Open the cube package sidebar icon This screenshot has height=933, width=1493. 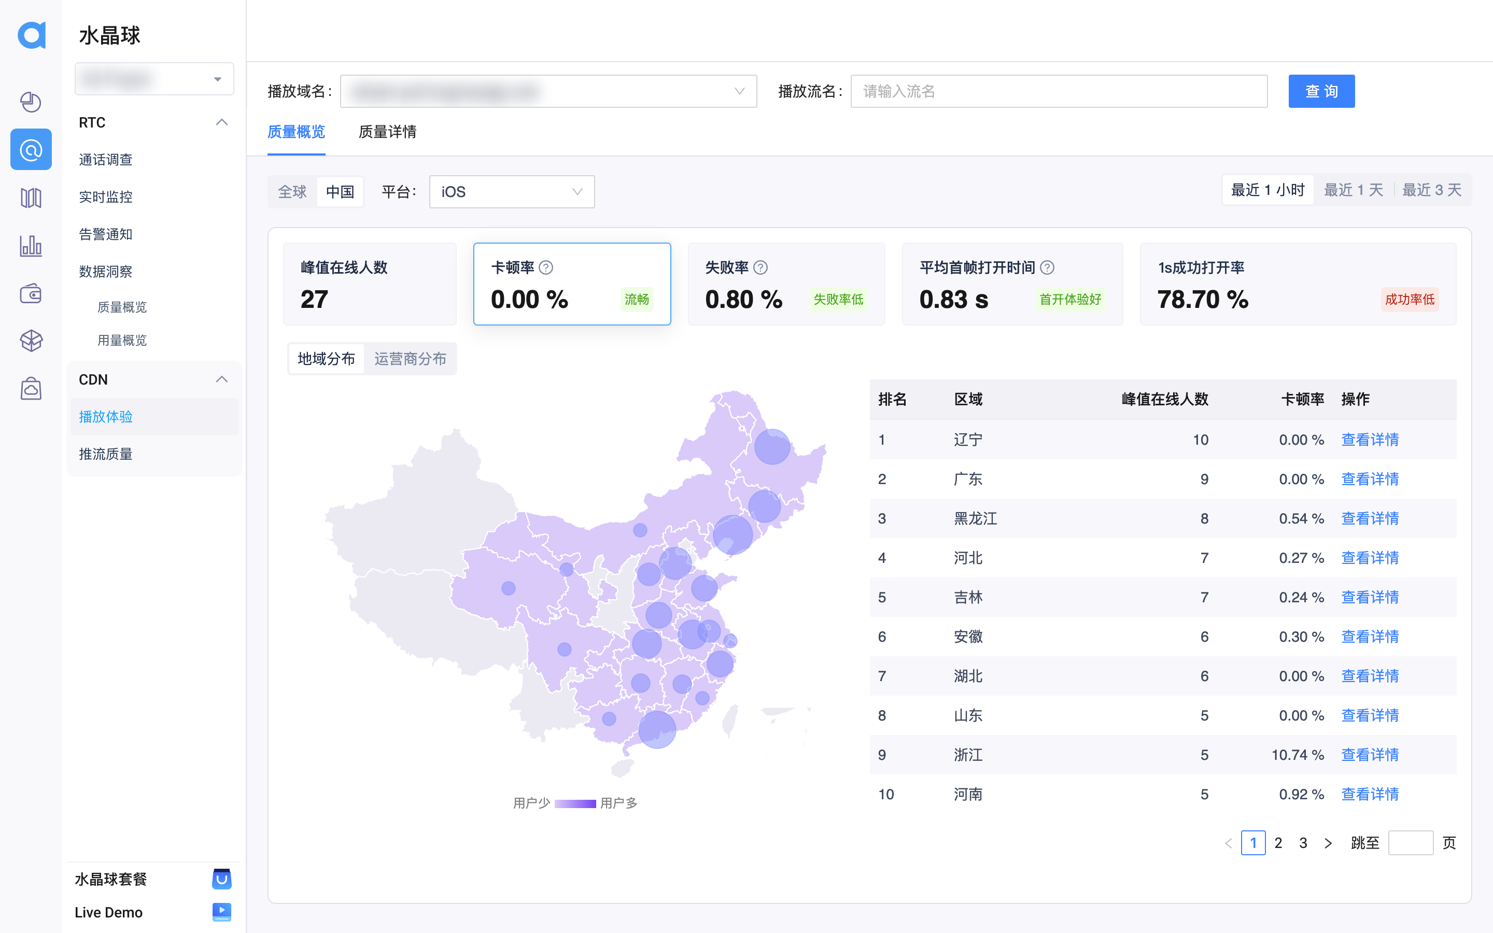coord(31,341)
